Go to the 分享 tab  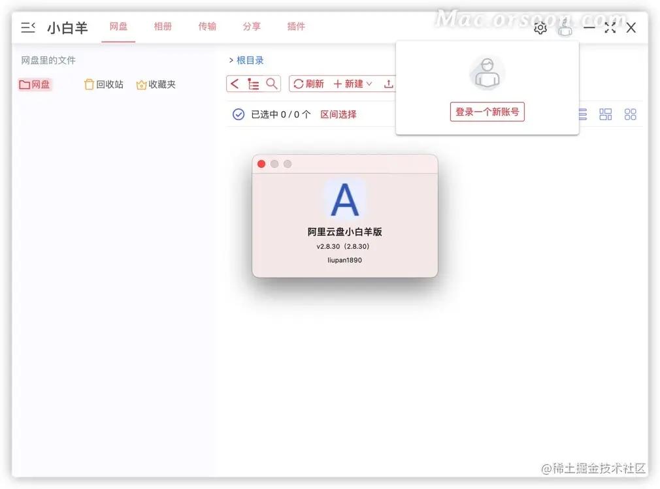[252, 27]
